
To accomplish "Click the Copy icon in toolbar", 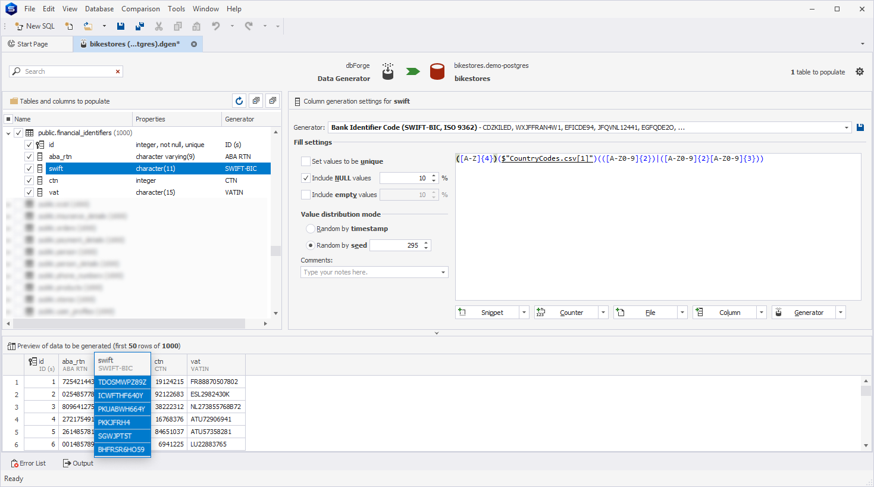I will point(178,26).
